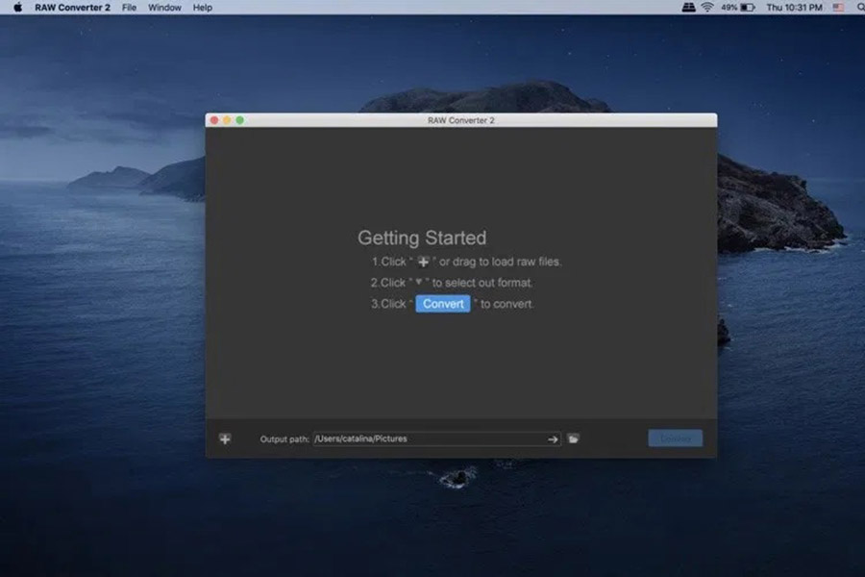
Task: Open the Window menu
Action: click(163, 7)
